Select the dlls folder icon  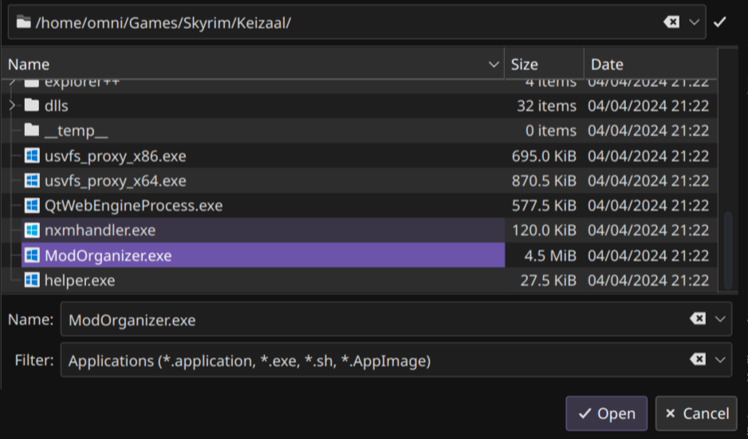[31, 105]
